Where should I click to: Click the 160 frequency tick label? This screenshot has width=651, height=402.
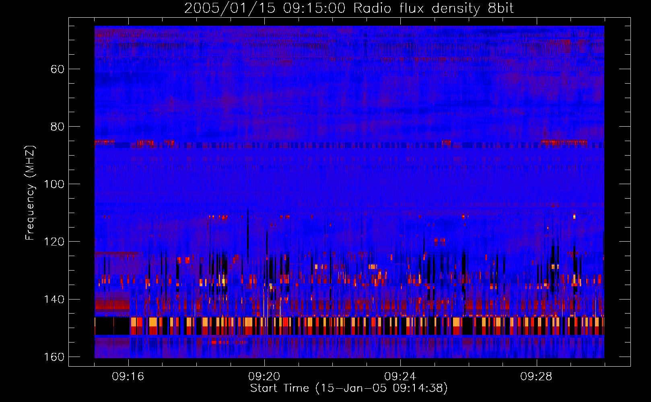point(54,357)
